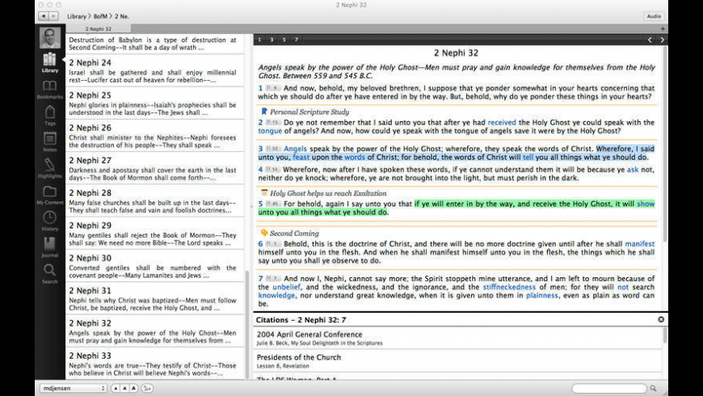The height and width of the screenshot is (396, 703).
Task: Click the 'Angels' link in verse 3
Action: point(295,149)
